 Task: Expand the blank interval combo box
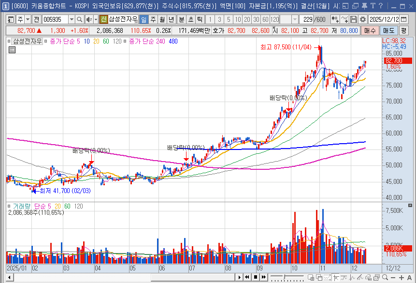click(x=295, y=19)
